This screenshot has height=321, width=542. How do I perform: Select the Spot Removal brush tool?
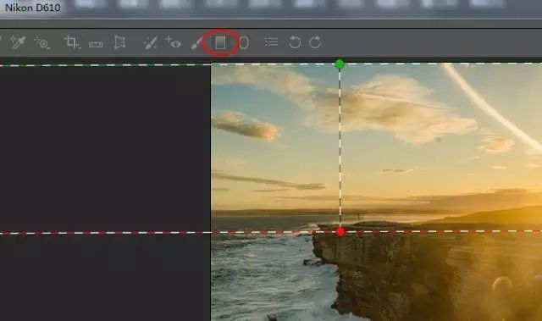[x=151, y=43]
